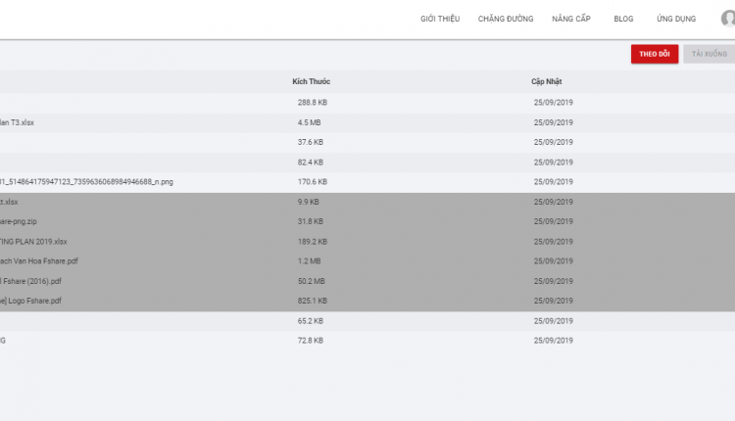Select the Logo Fshare.pdf file
This screenshot has width=735, height=421.
click(30, 301)
